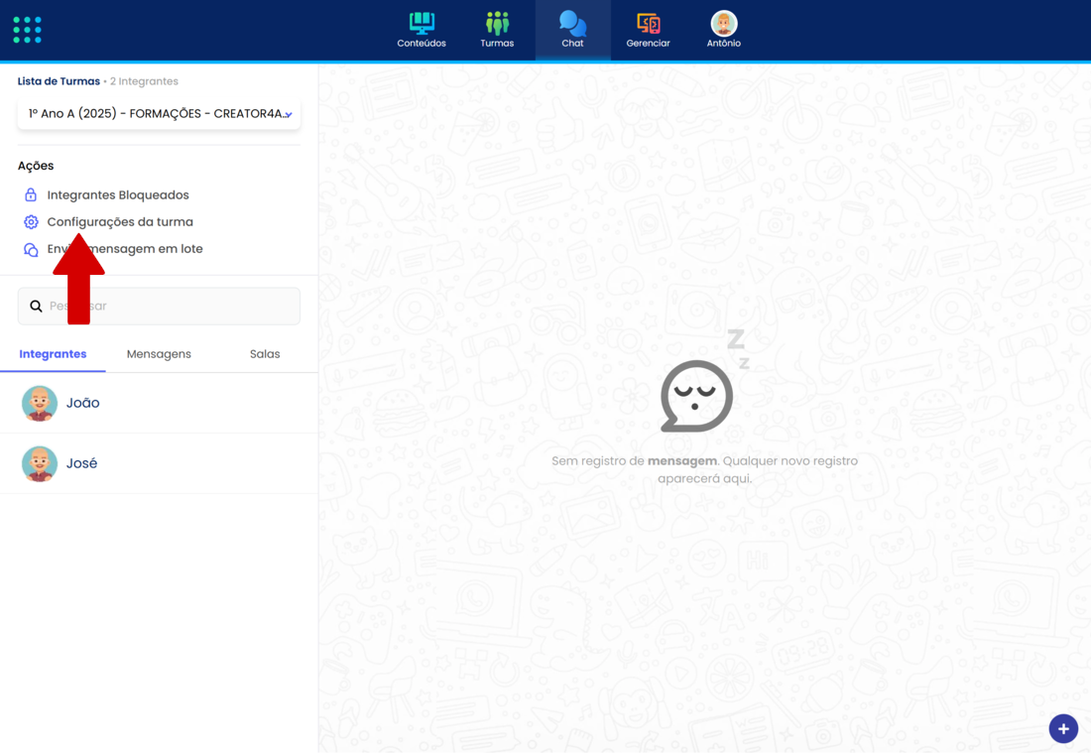Open the app grid menu icon
1091x756 pixels.
click(28, 30)
